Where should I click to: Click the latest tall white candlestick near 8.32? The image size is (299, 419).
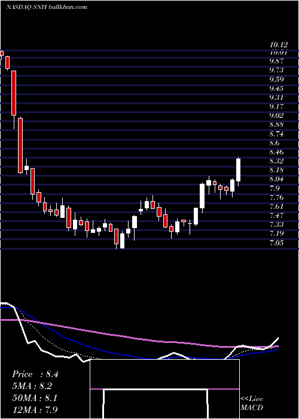coord(238,170)
